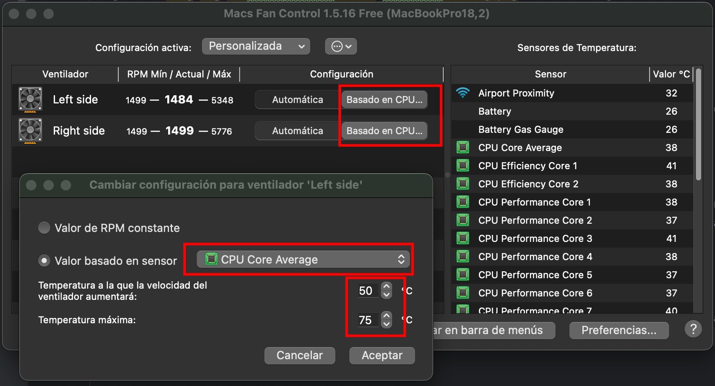Open the ellipsis options dropdown menu
Screen dimensions: 715x386
point(341,46)
